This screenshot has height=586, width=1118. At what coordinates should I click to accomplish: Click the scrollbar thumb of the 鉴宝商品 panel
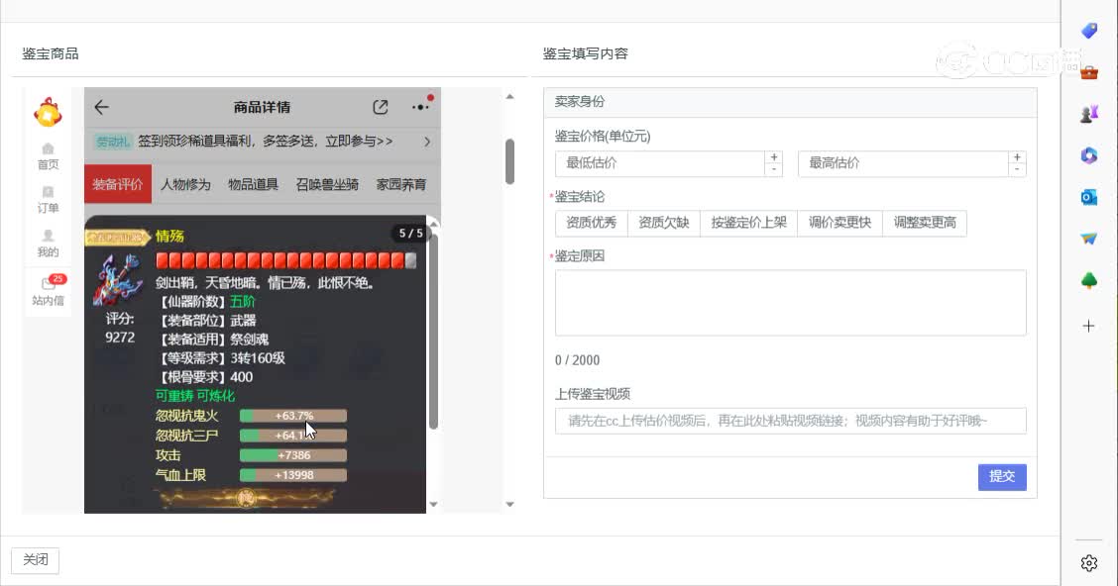pyautogui.click(x=509, y=161)
